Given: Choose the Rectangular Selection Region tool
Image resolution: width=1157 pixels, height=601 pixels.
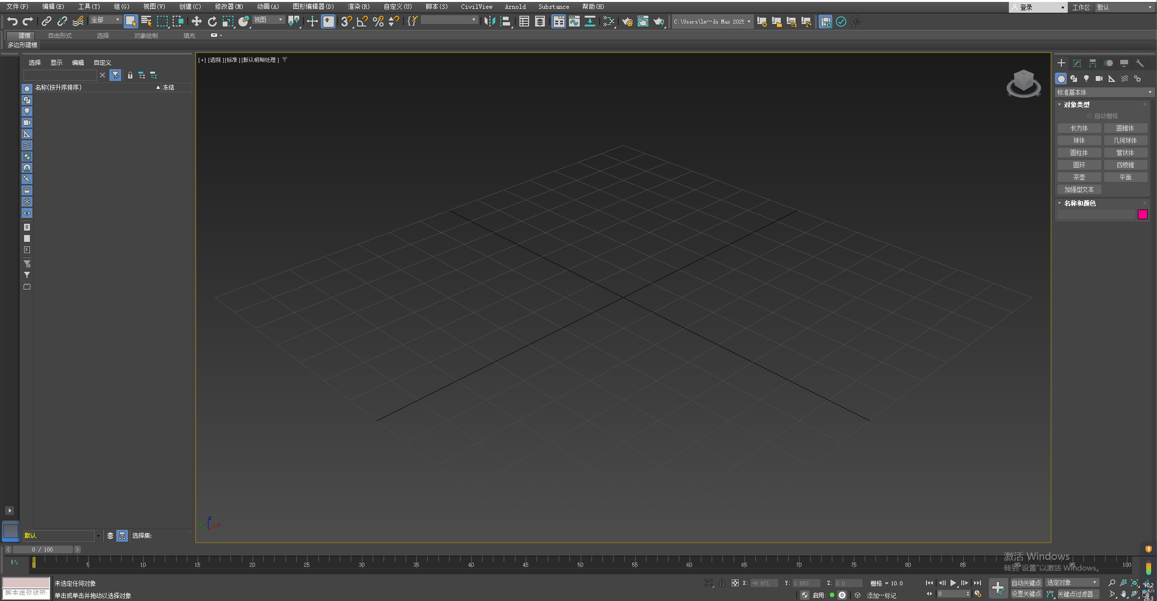Looking at the screenshot, I should tap(162, 21).
